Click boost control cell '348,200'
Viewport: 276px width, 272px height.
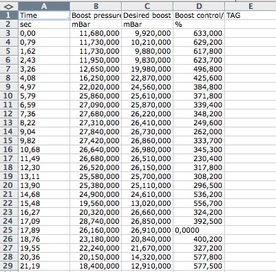click(x=199, y=114)
